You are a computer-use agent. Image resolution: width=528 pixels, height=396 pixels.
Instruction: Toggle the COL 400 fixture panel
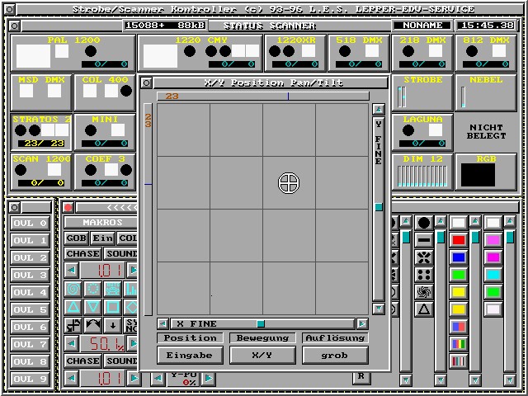[105, 92]
